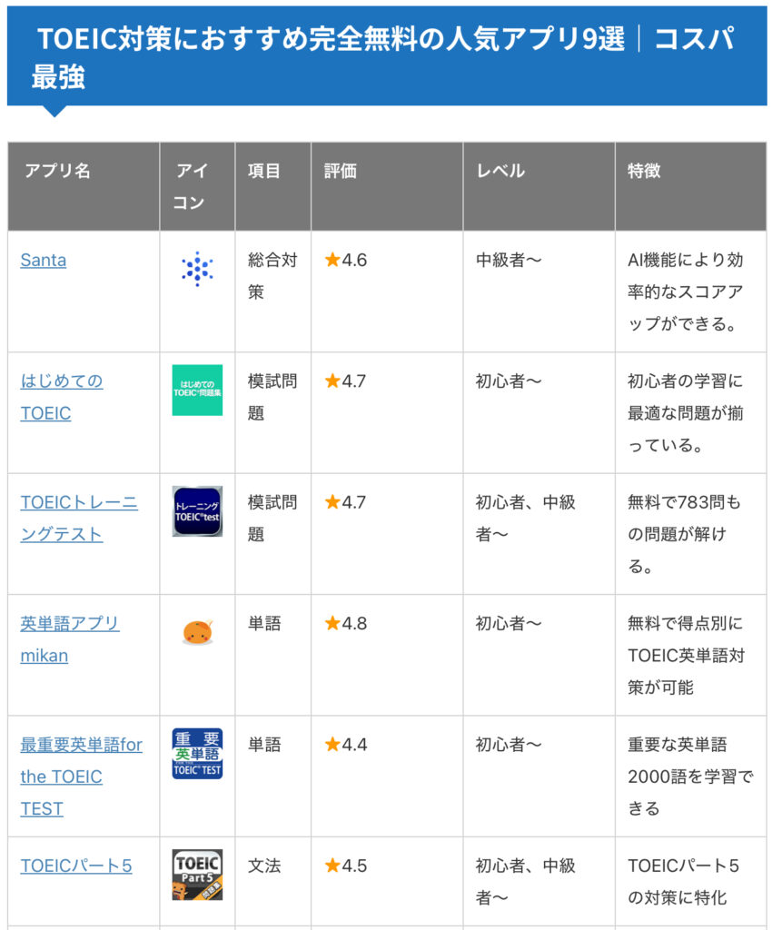
Task: Click the Santa app blue dotted icon
Action: 197,269
